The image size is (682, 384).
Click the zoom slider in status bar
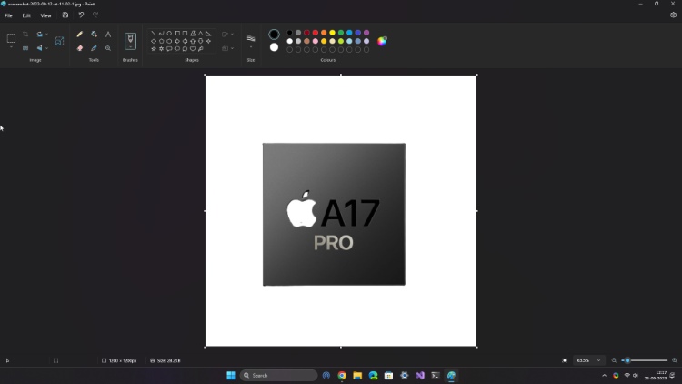[644, 360]
